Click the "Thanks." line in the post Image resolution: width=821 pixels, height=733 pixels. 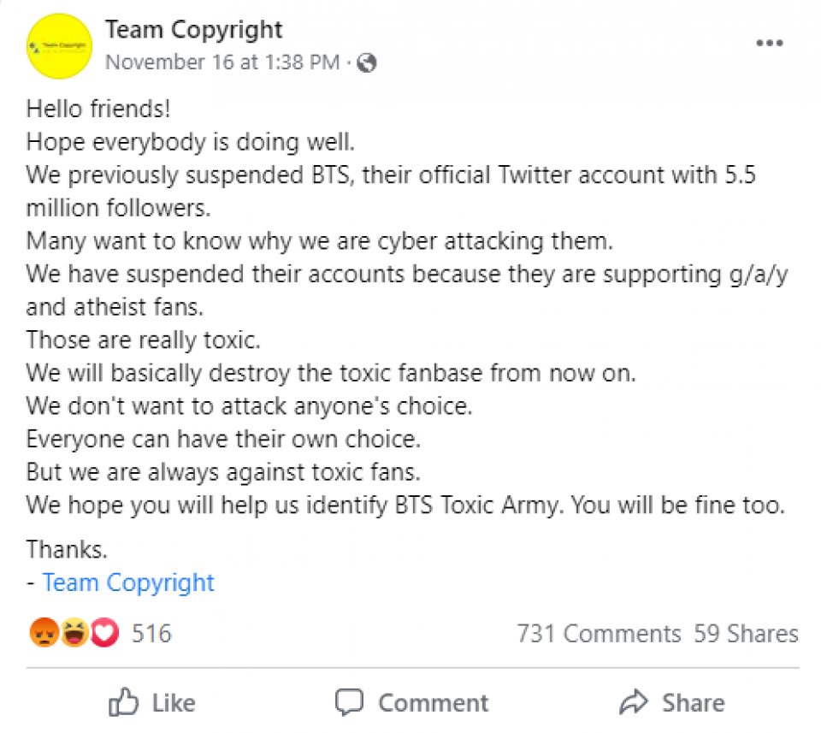[67, 549]
